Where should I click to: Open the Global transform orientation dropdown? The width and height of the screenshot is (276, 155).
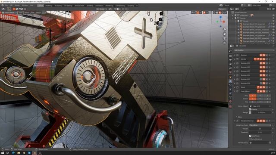click(x=101, y=9)
